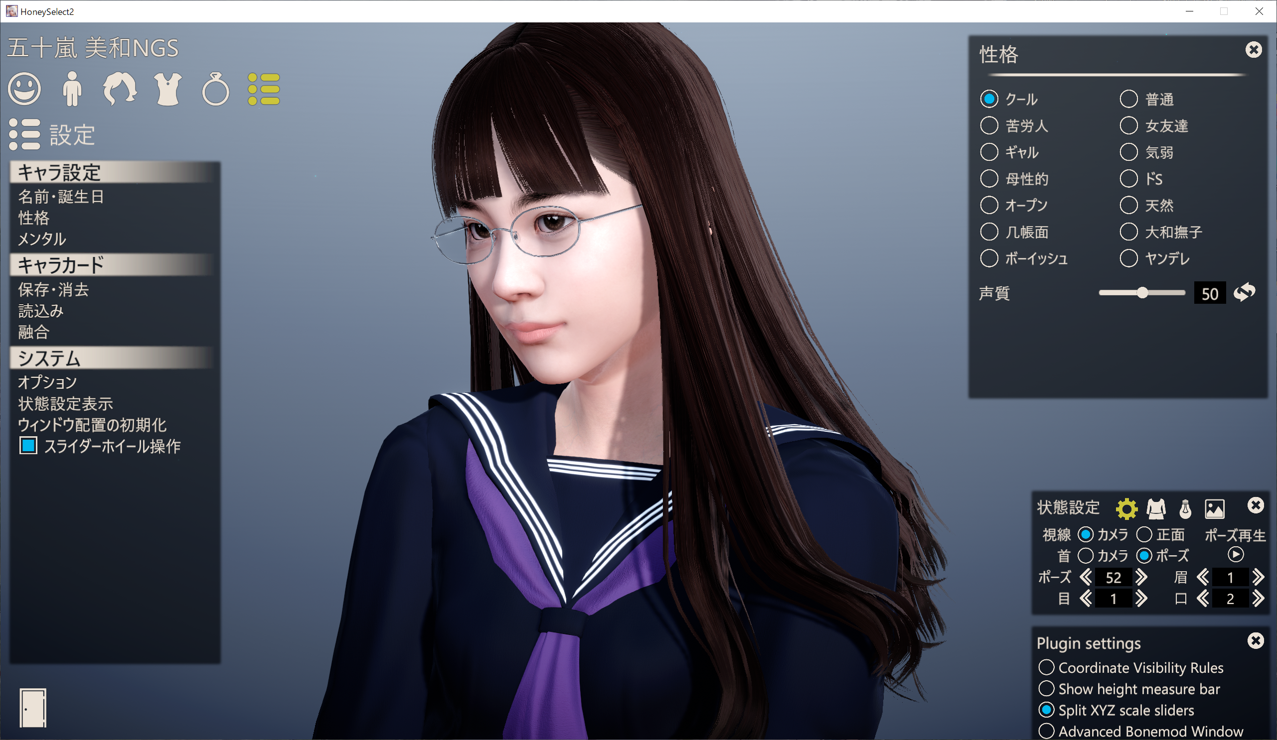
Task: Select the yellow settings list icon
Action: point(264,89)
